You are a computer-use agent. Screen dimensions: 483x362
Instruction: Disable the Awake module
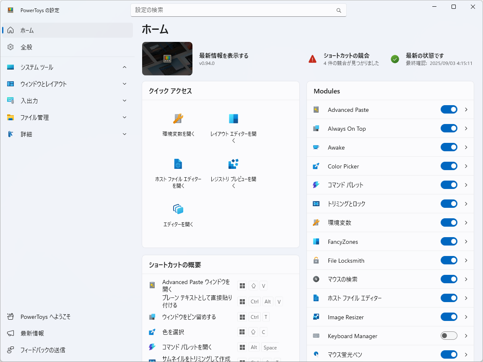click(449, 147)
